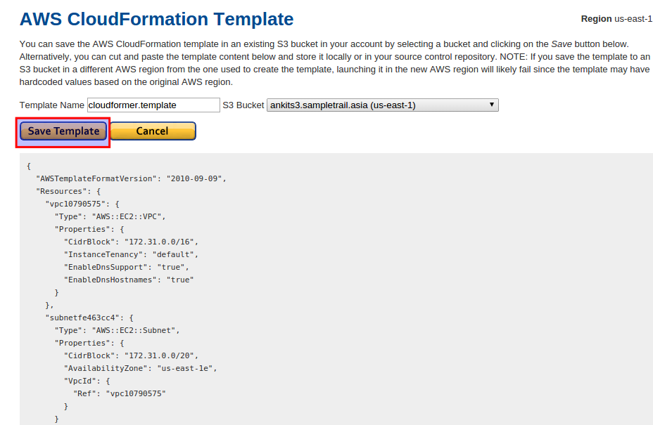
Task: Select the AWS::EC2::Subnet type line
Action: click(117, 331)
